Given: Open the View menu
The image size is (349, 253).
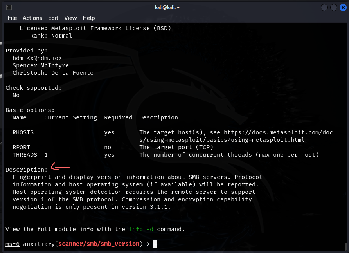Looking at the screenshot, I should (70, 18).
